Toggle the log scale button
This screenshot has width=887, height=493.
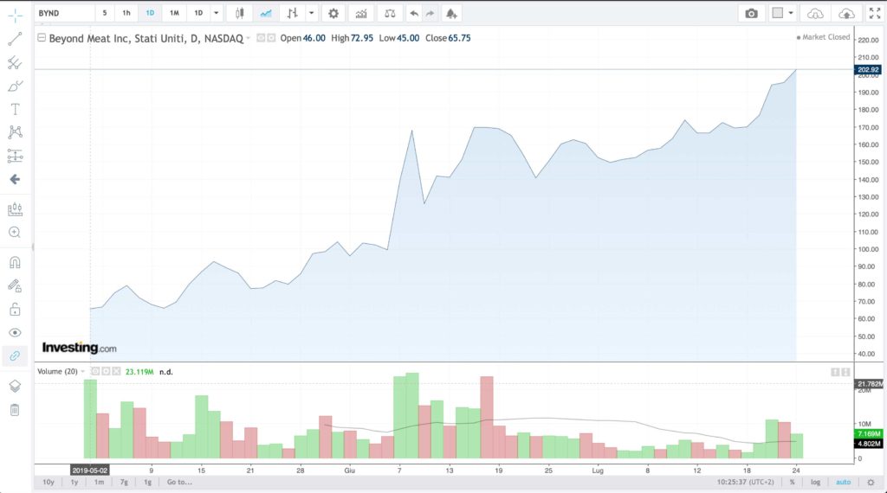[815, 483]
